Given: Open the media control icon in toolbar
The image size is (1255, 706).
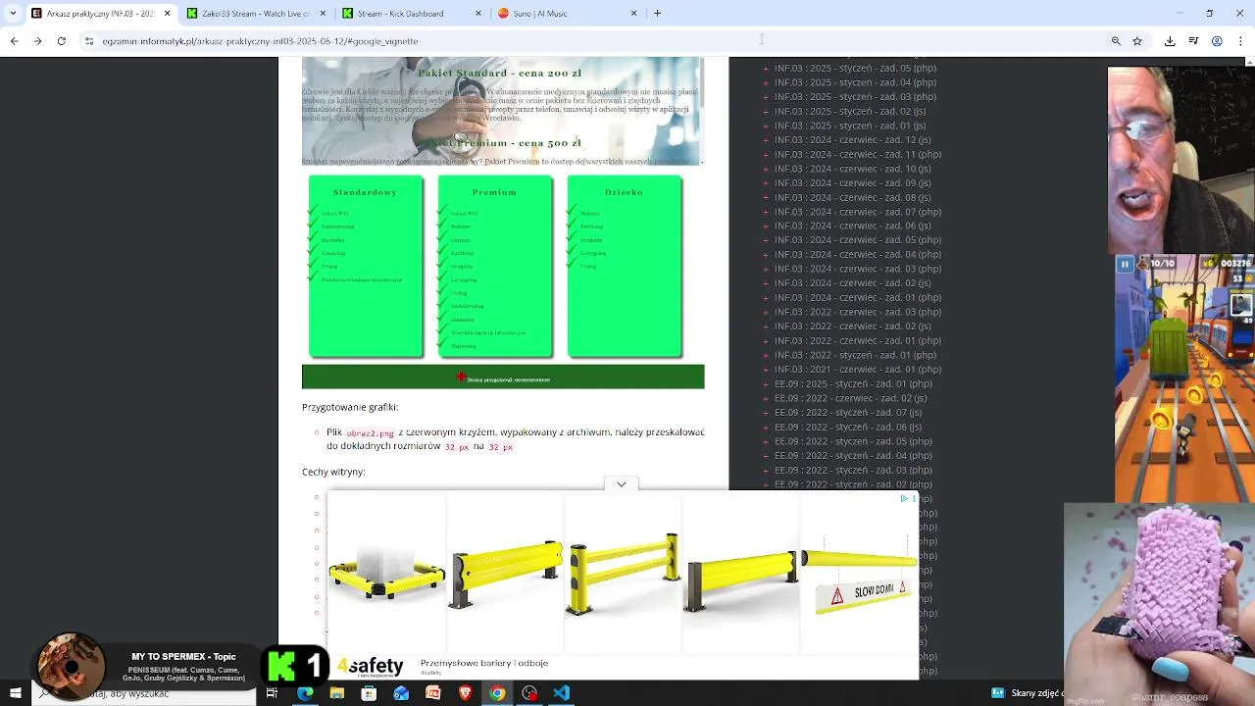Looking at the screenshot, I should pyautogui.click(x=1193, y=41).
